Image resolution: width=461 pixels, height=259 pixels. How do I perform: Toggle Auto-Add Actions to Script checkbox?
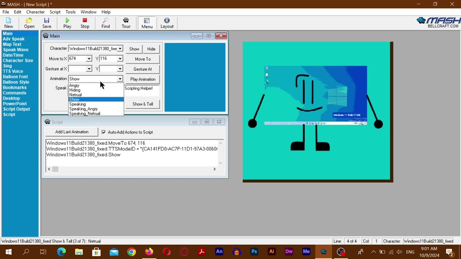coord(104,132)
